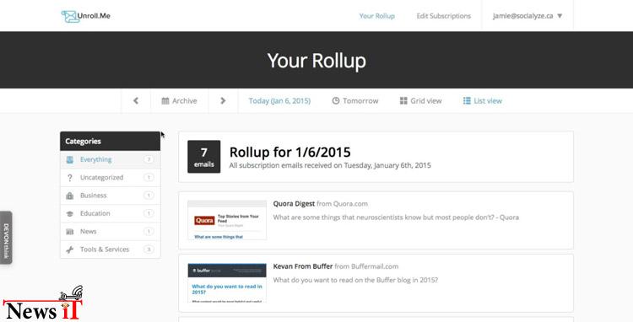Viewport: 633px width, 322px height.
Task: Select the Education category
Action: [111, 213]
